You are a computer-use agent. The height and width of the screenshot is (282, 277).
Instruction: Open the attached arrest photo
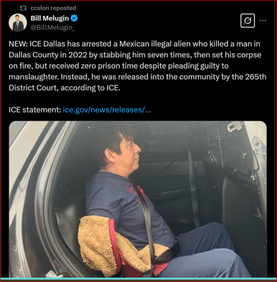click(138, 199)
